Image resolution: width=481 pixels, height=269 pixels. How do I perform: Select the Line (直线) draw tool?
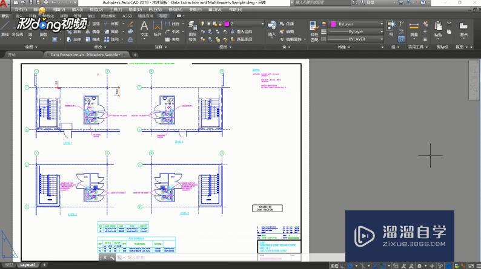(5, 28)
